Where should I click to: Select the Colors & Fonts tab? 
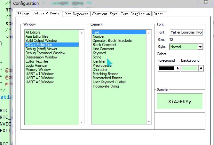[46, 13]
